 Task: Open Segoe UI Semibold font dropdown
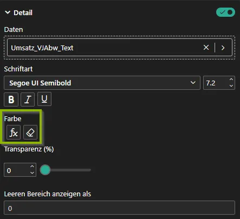(102, 83)
